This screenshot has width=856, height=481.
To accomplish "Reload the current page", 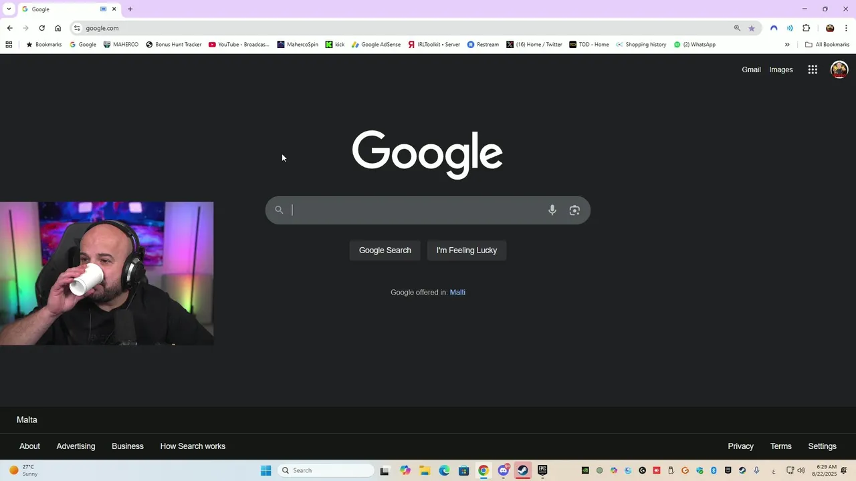I will click(41, 28).
